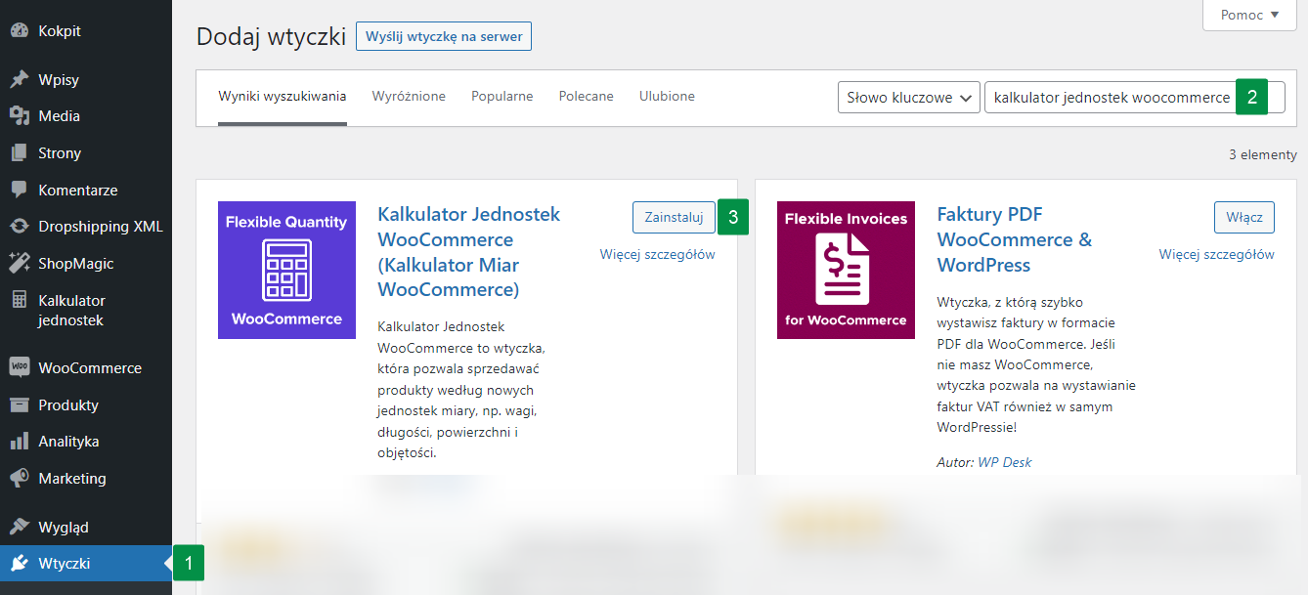Open Marketing menu entry
1308x595 pixels.
[86, 478]
